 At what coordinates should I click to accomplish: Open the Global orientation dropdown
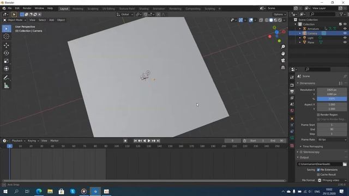tap(125, 15)
